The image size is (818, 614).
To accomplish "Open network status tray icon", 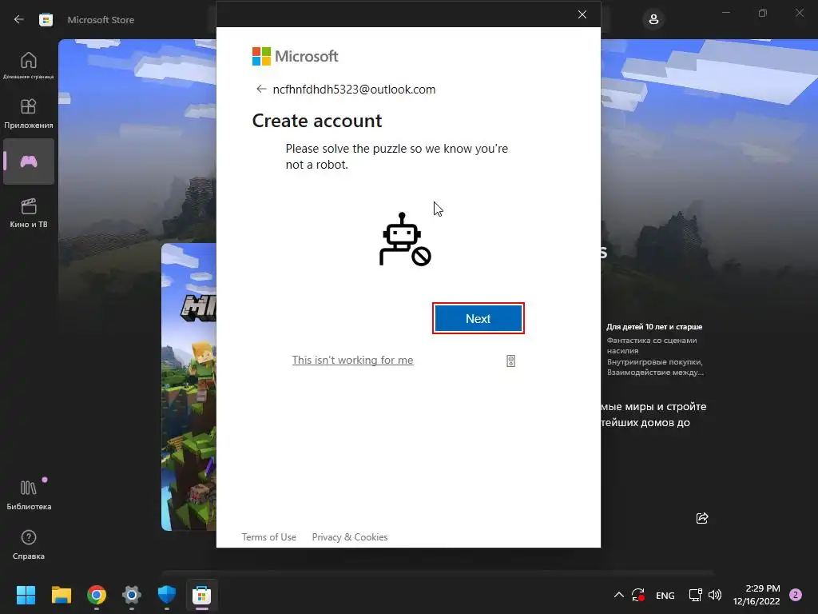I will pyautogui.click(x=695, y=595).
